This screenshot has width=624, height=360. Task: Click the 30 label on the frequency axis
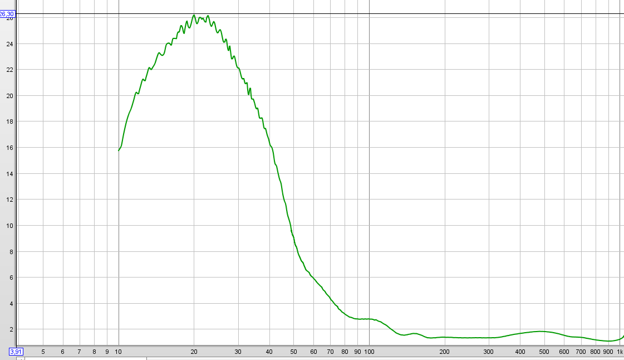(238, 352)
